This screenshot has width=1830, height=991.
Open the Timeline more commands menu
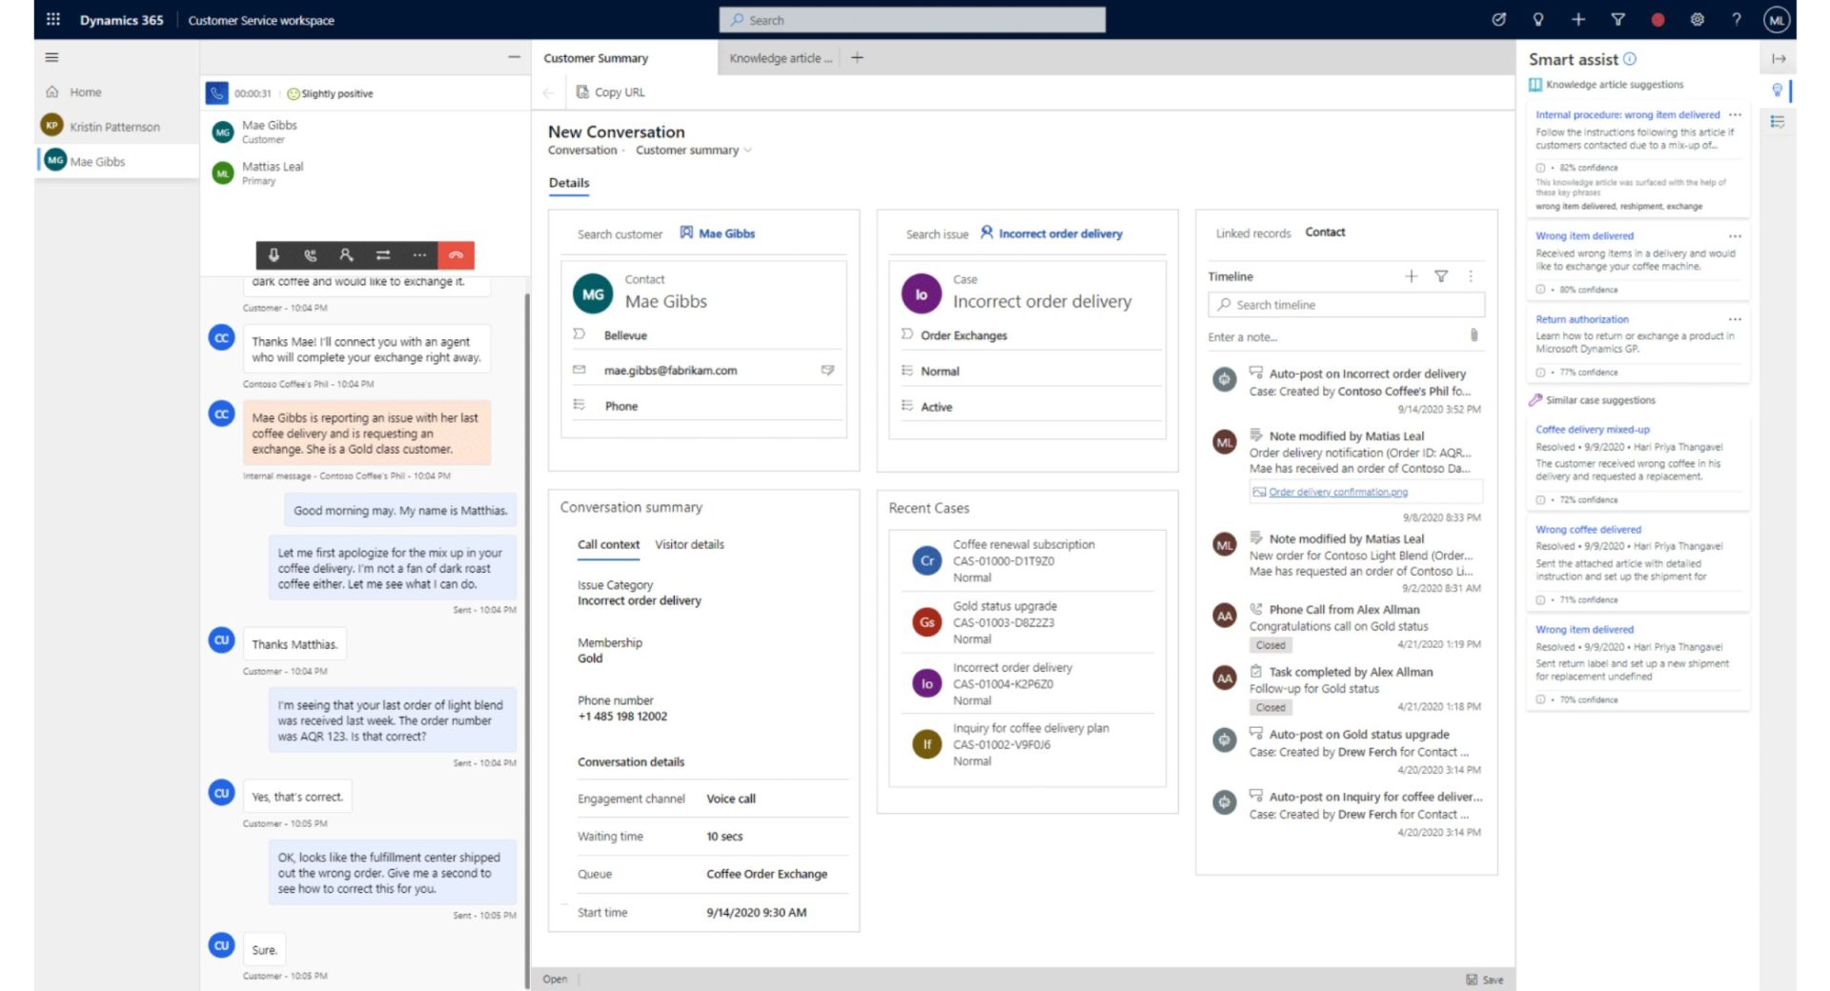(1471, 276)
